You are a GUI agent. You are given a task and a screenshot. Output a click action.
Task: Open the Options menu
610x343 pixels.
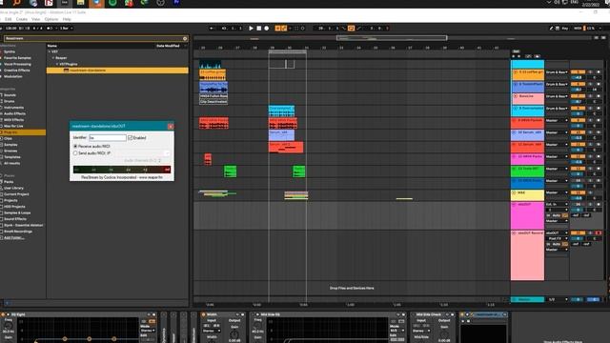(x=51, y=19)
